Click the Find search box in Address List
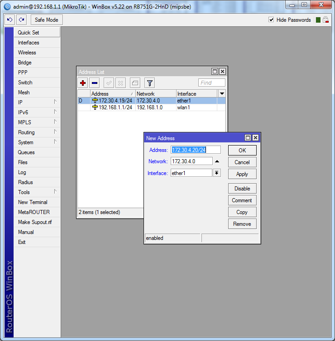 click(212, 83)
